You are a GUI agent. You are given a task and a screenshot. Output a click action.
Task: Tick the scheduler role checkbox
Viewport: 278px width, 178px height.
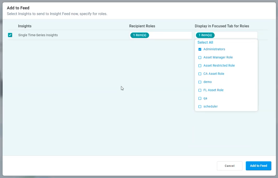click(200, 107)
